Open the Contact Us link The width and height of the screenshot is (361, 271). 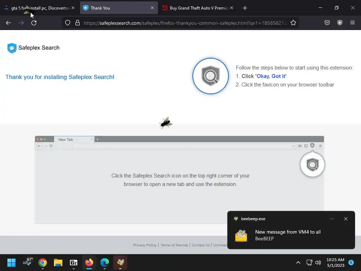(201, 245)
